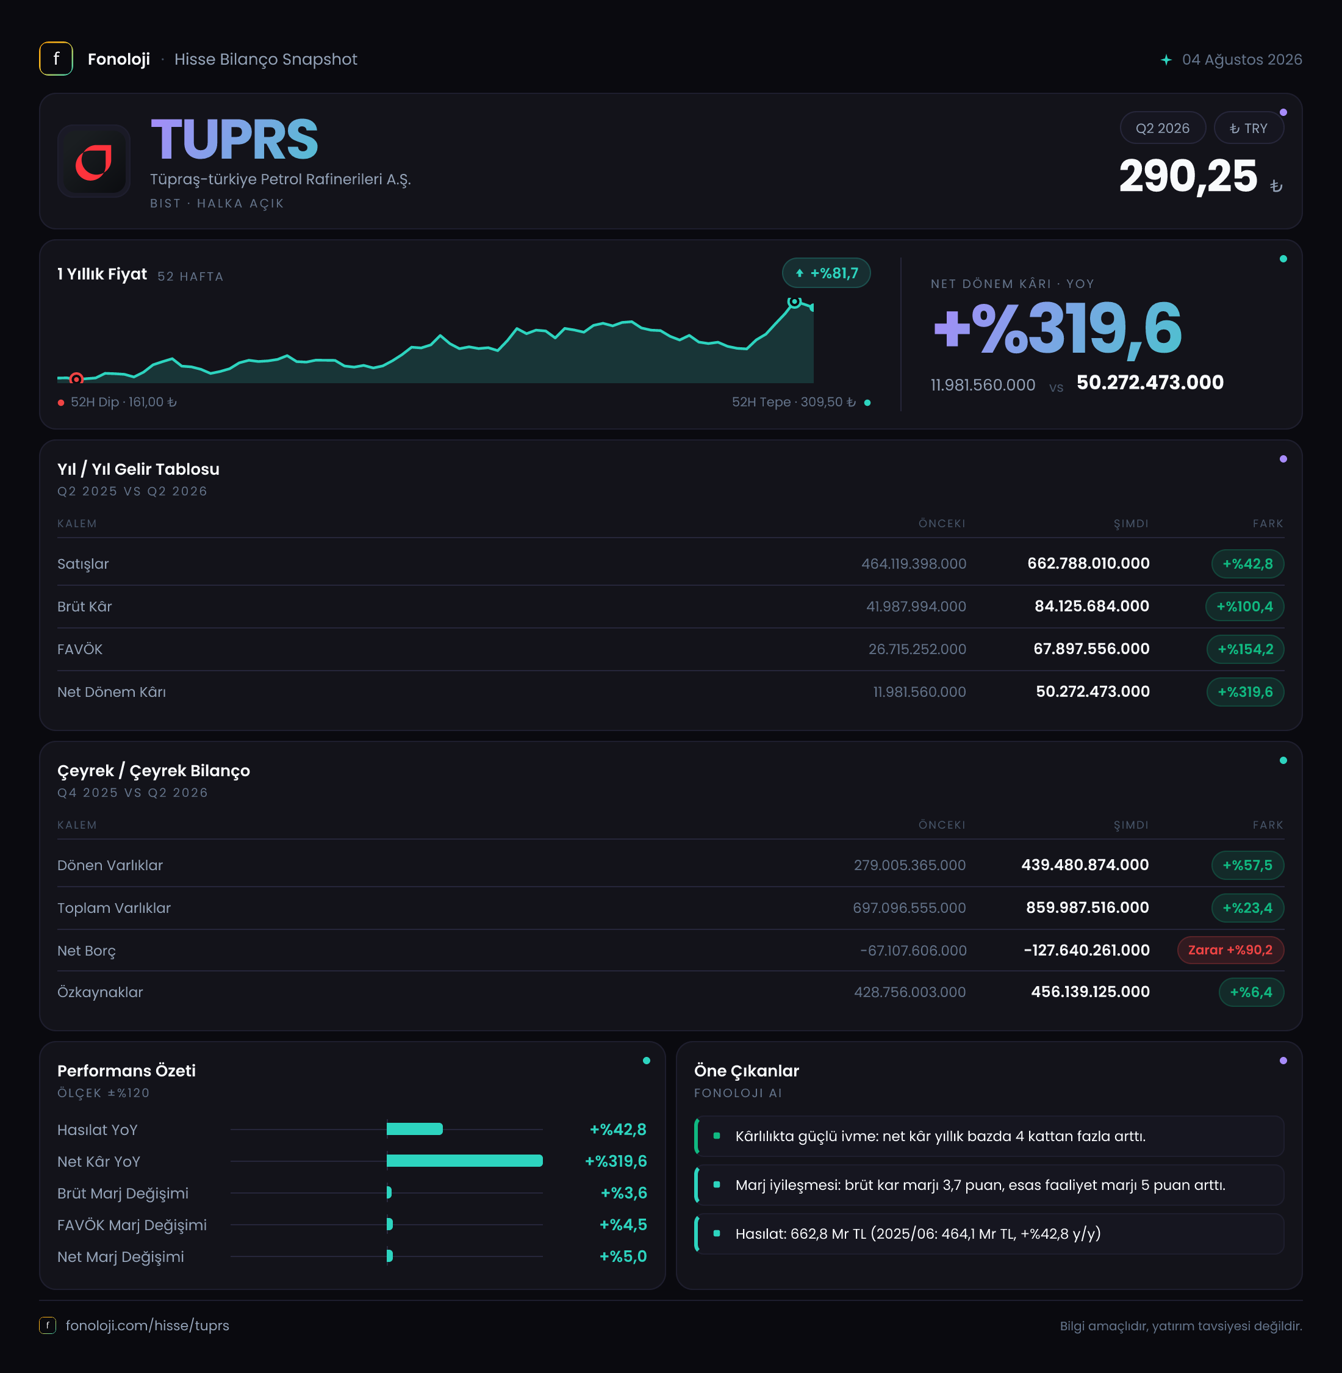1342x1373 pixels.
Task: Click the "Performans Özeti" title
Action: point(127,1070)
